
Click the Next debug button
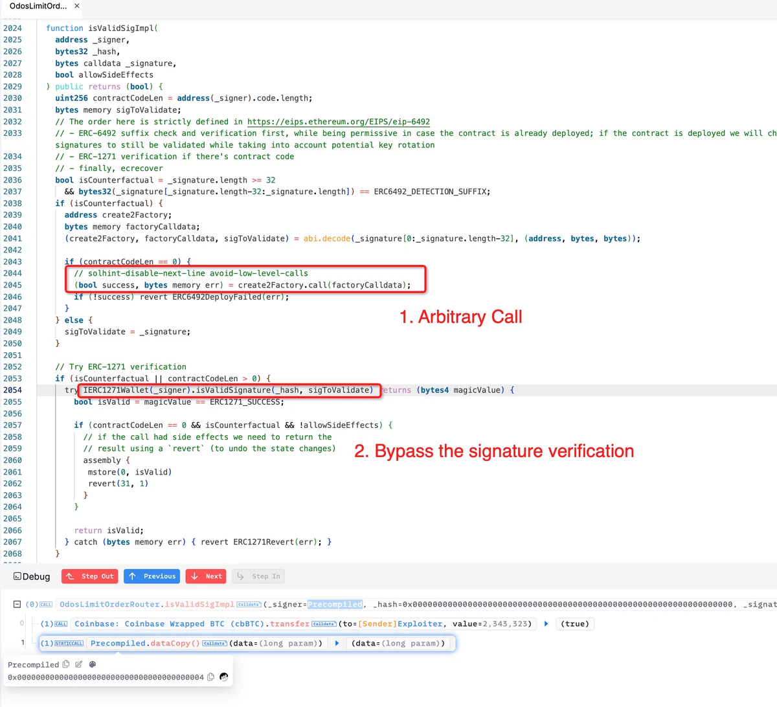(x=207, y=576)
